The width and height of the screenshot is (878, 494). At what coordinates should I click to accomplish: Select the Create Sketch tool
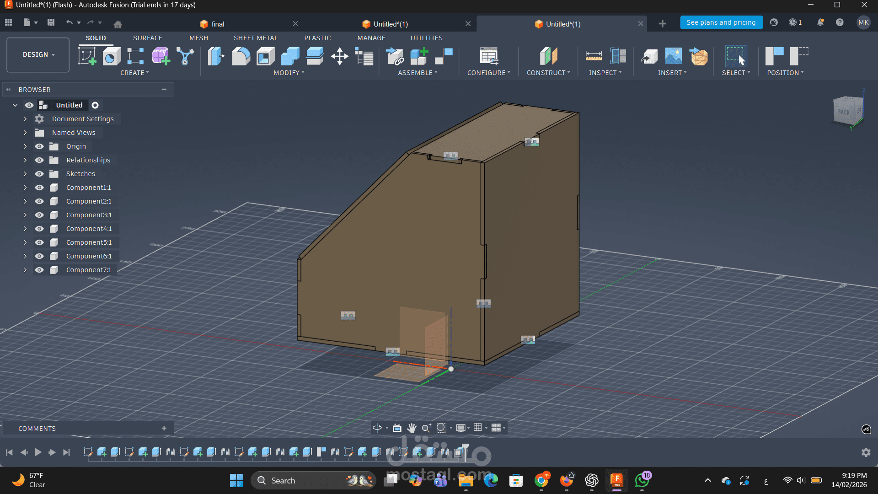[87, 56]
